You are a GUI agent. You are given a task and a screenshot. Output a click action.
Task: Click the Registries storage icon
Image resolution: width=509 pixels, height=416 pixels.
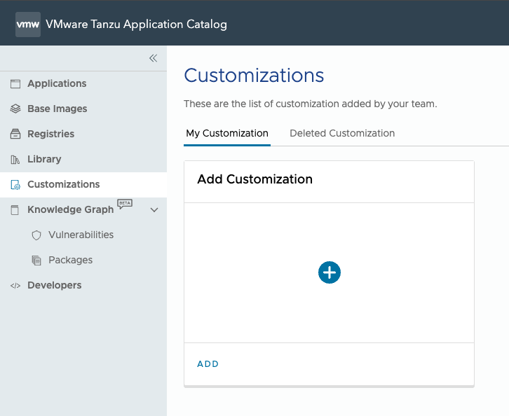15,134
